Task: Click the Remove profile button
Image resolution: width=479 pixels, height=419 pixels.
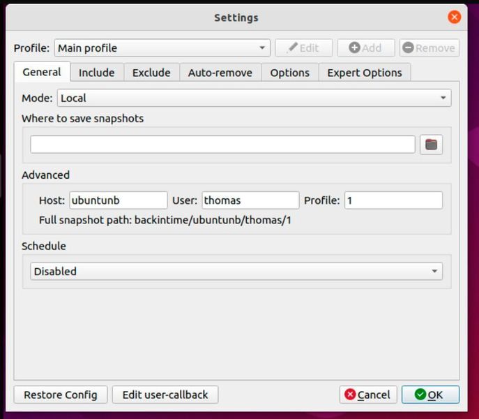Action: 429,48
